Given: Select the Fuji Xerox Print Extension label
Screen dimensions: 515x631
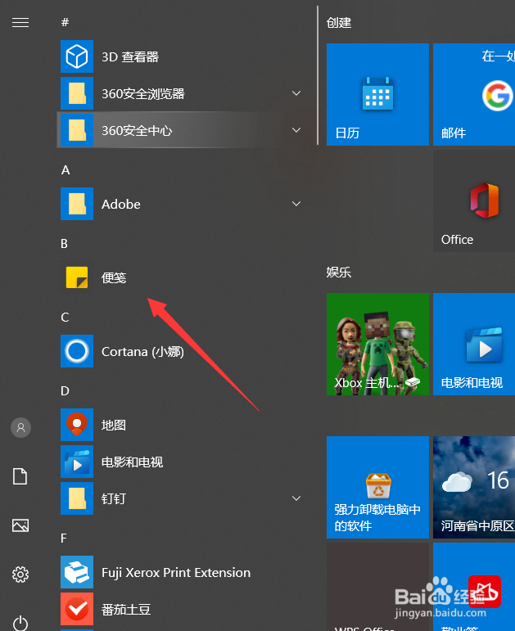Looking at the screenshot, I should click(176, 573).
